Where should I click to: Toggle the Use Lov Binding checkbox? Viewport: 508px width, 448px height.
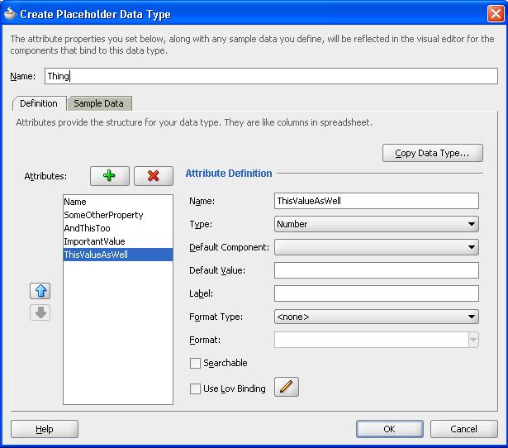pyautogui.click(x=195, y=388)
